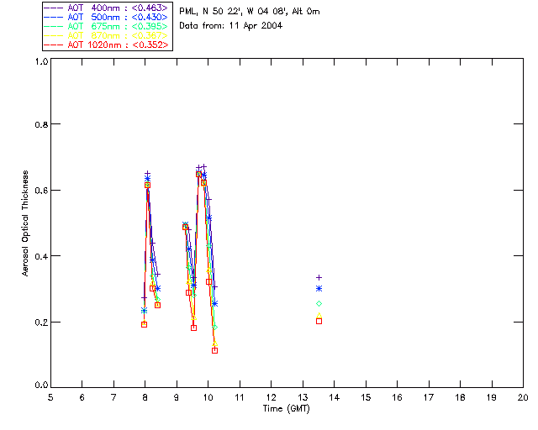Click the PML station location title text
The image size is (538, 430).
[x=250, y=12]
